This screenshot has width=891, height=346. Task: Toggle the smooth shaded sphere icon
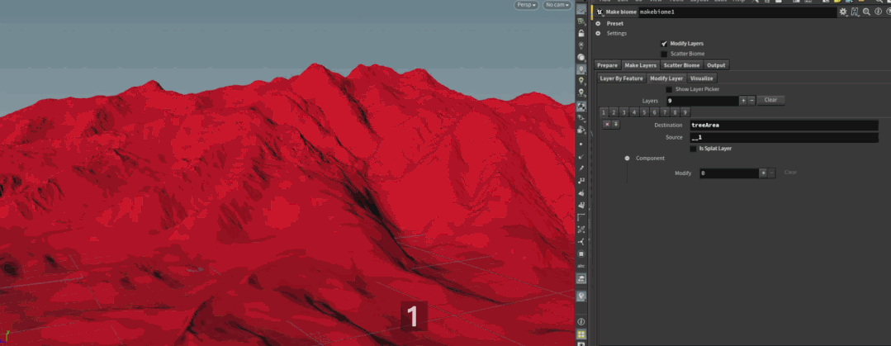point(581,57)
